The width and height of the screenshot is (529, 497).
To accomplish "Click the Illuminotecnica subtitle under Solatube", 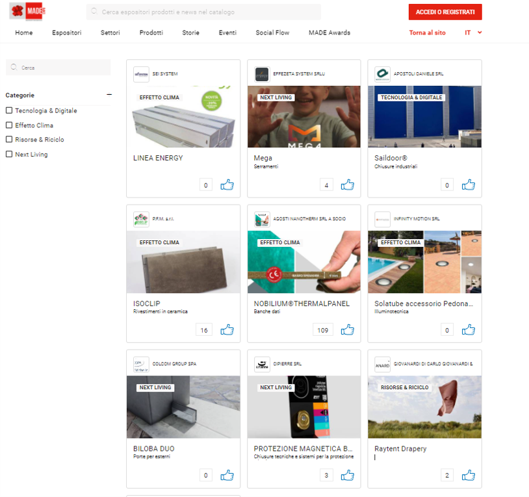I will [391, 312].
